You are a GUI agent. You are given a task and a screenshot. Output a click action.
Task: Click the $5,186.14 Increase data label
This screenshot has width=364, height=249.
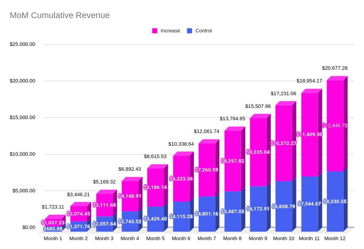155,187
